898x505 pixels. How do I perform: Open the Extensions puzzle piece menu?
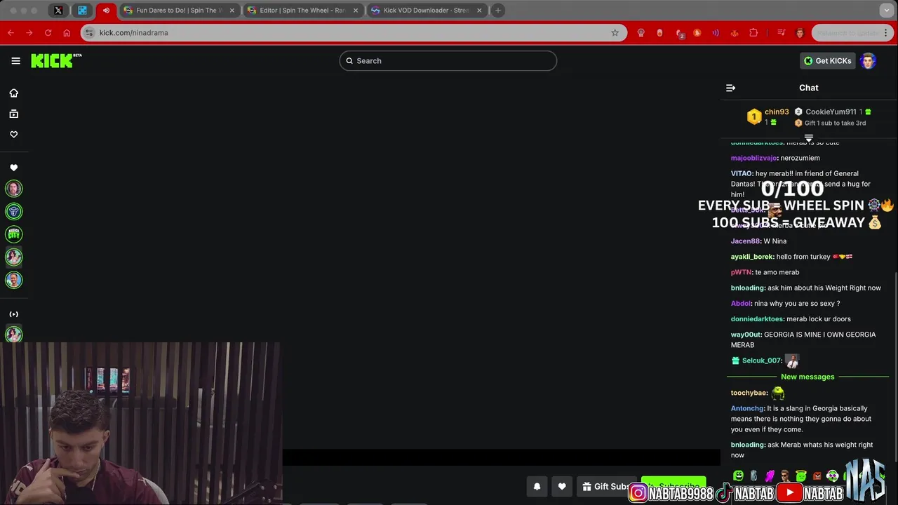tap(753, 33)
